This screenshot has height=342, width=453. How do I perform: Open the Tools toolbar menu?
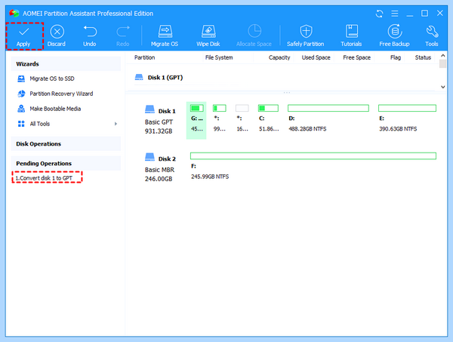click(432, 36)
